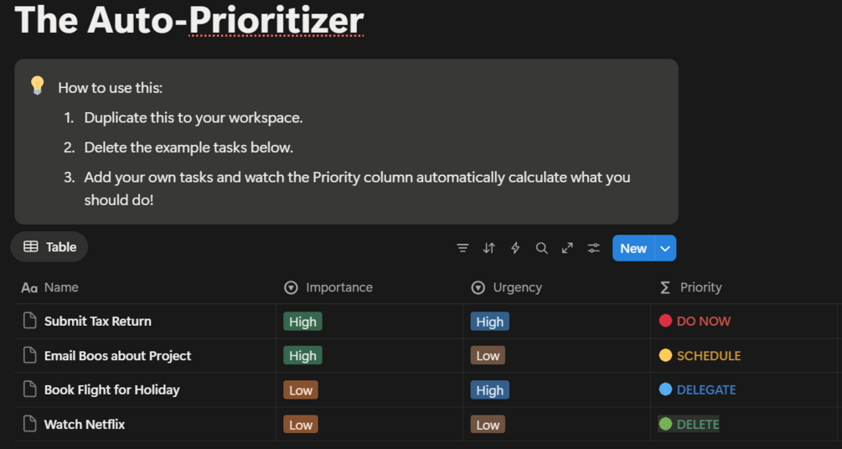Click the DO NOW priority cell
The width and height of the screenshot is (842, 449).
[x=703, y=321]
